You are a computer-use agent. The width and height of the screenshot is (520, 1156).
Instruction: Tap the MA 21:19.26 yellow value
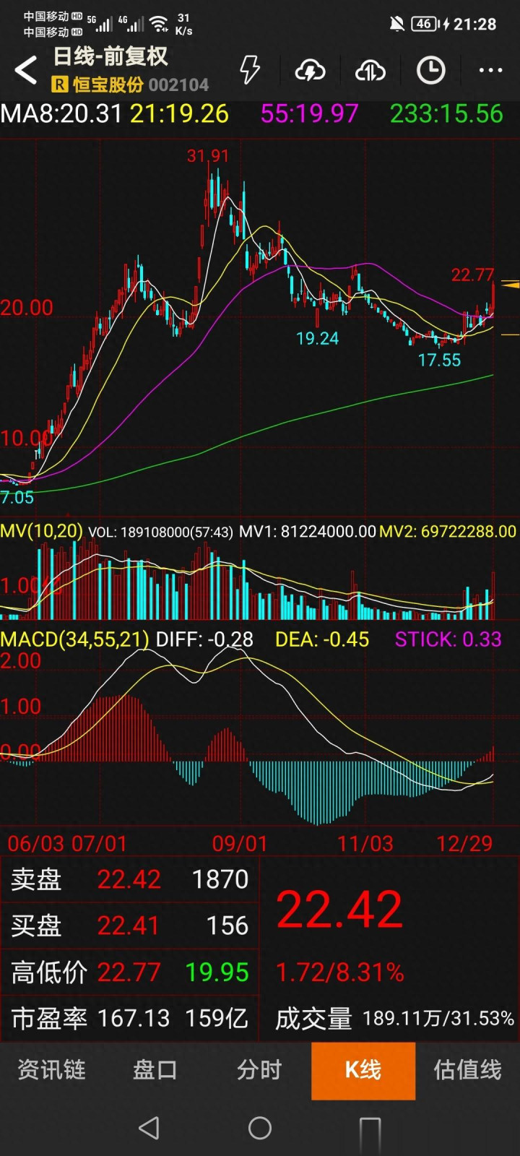coord(179,113)
